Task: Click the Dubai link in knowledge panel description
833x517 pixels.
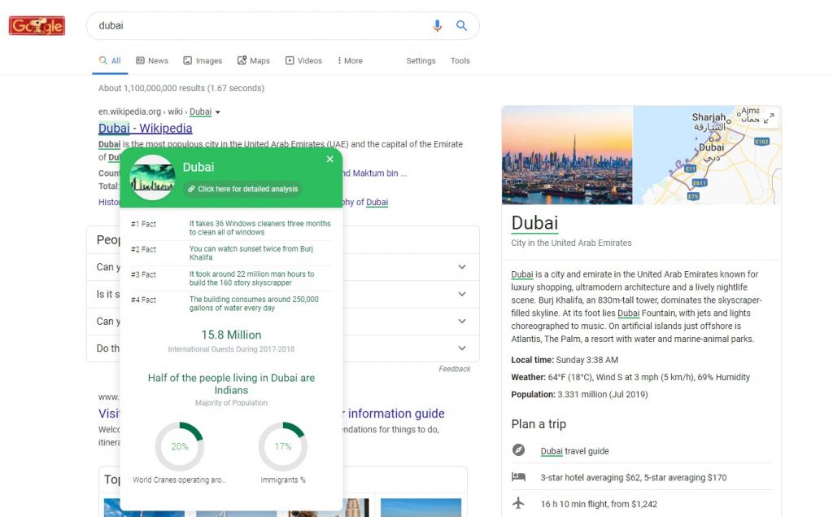Action: coord(521,274)
